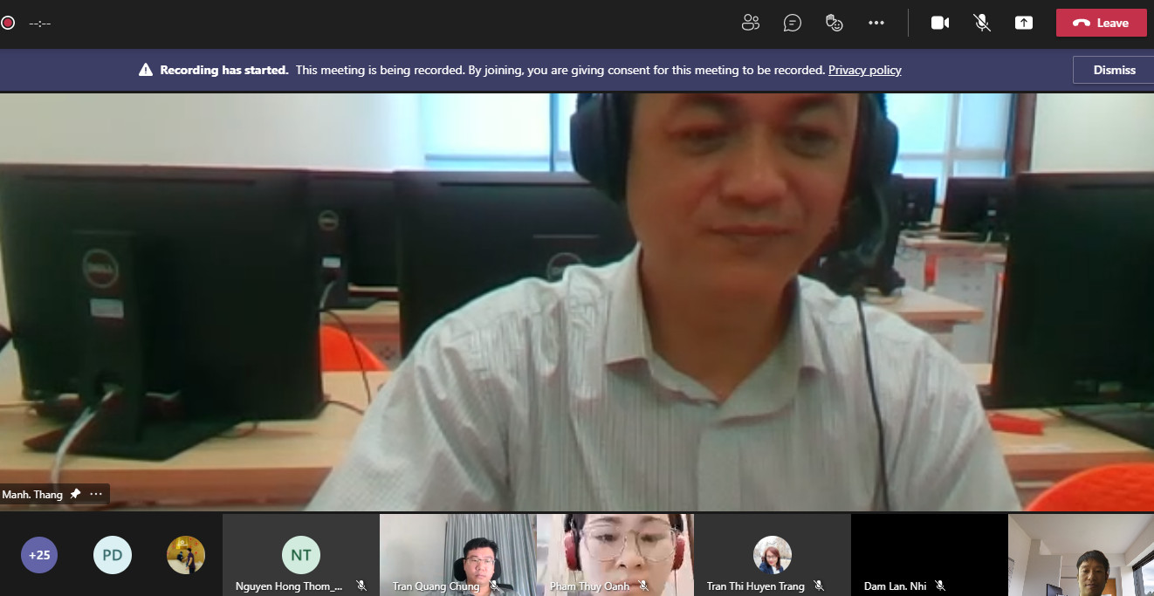Open reactions and raise hand menu

(x=835, y=23)
